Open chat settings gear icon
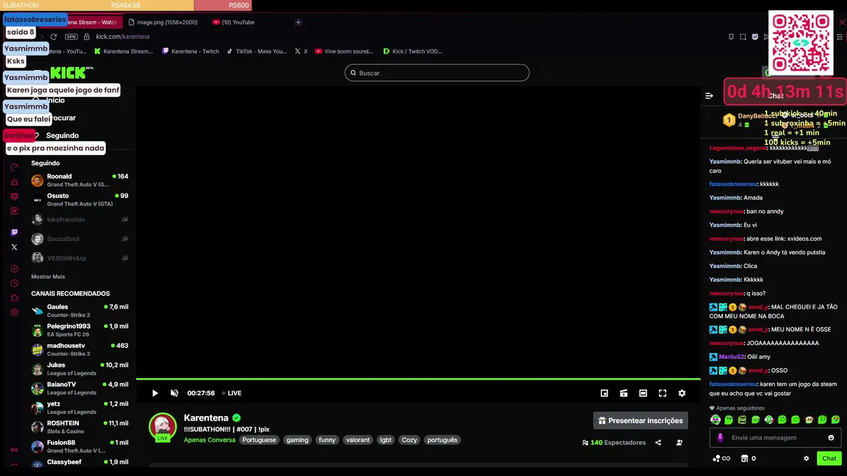 806,458
